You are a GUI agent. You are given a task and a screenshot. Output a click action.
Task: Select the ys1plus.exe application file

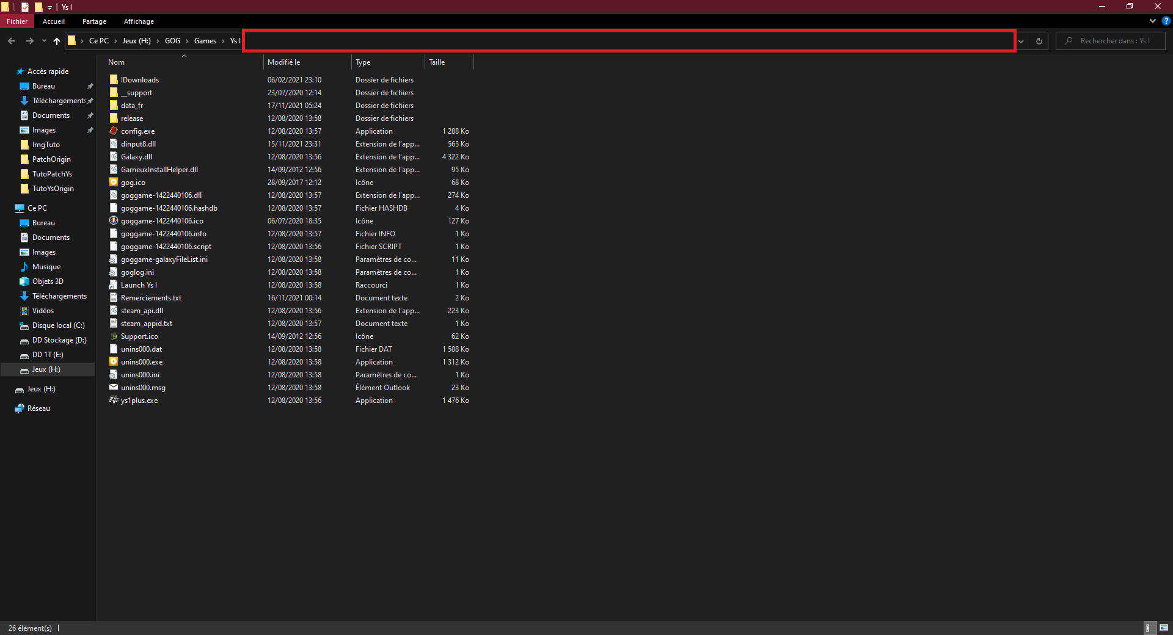coord(139,401)
